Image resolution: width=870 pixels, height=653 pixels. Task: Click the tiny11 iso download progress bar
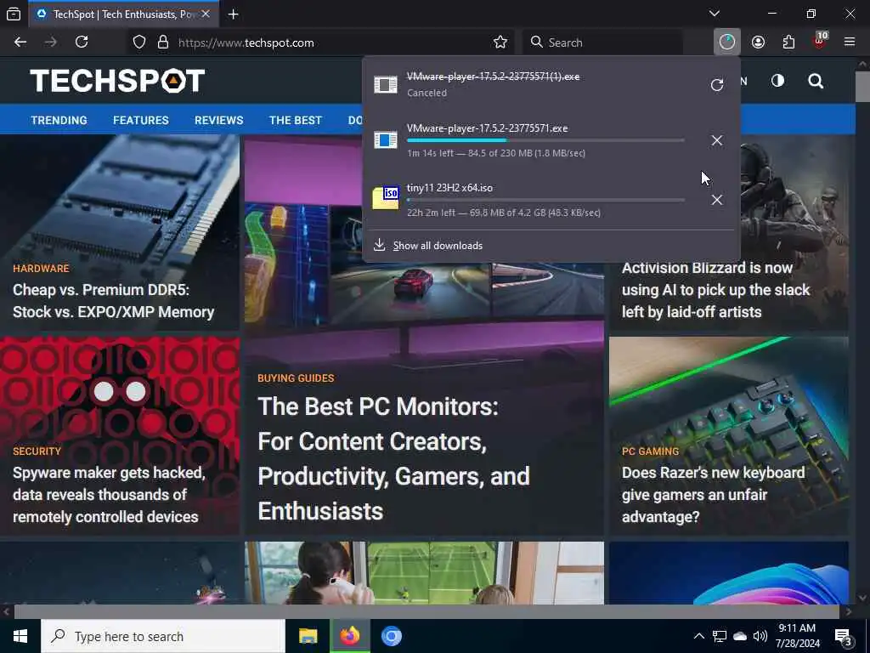(545, 200)
